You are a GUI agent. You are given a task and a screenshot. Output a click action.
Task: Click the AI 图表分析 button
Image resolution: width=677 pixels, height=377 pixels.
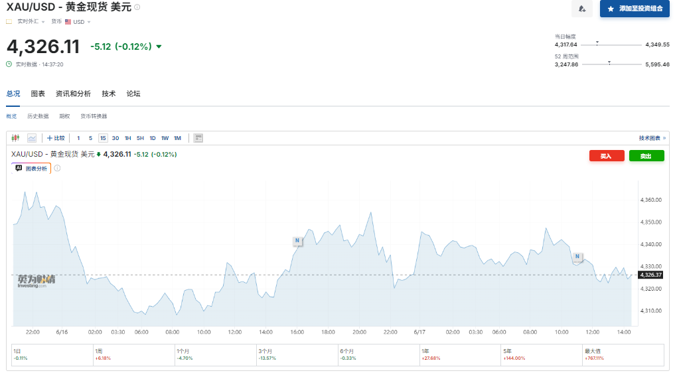click(x=31, y=169)
